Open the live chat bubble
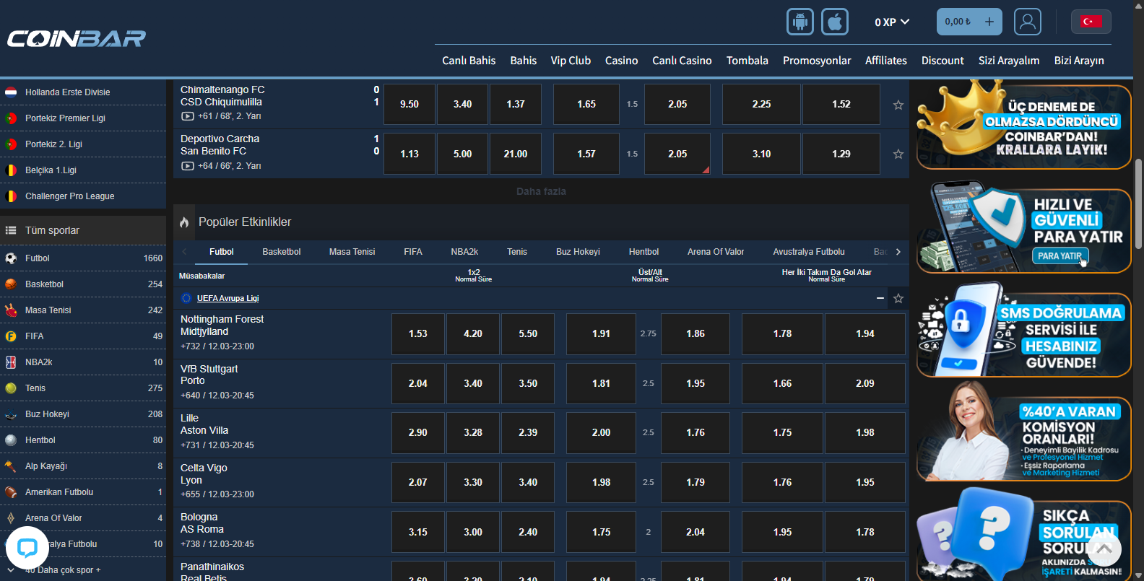The height and width of the screenshot is (581, 1144). pos(27,549)
